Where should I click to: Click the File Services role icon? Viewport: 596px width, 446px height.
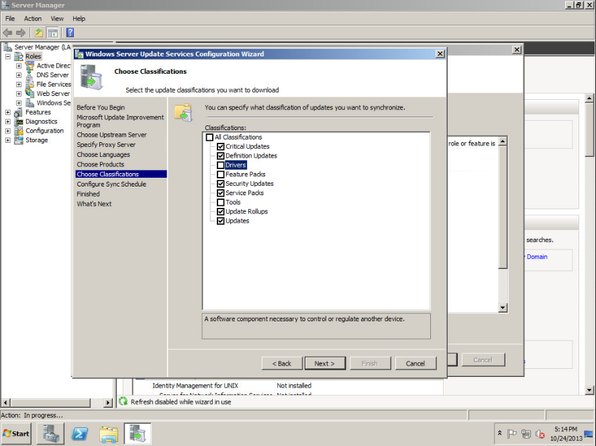(x=30, y=85)
